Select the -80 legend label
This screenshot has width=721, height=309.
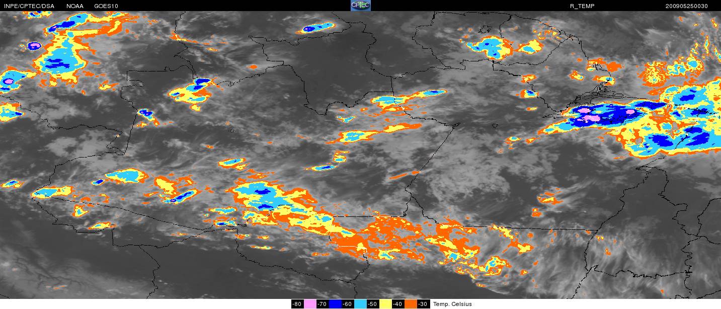297,304
